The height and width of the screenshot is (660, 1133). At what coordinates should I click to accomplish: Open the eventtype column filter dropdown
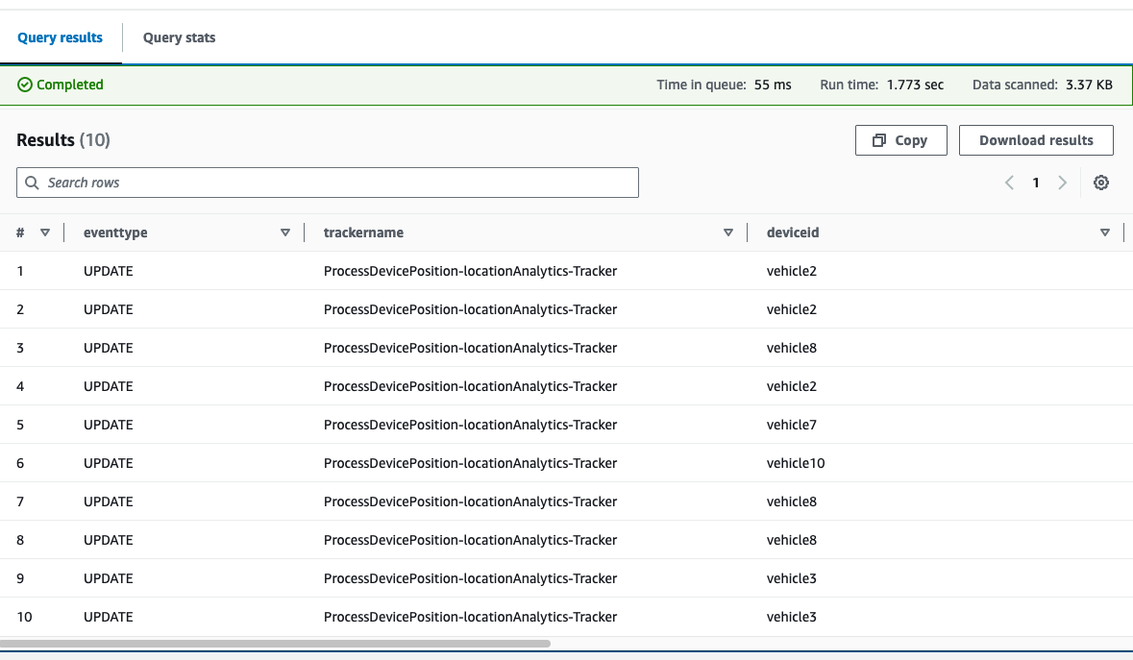point(285,232)
